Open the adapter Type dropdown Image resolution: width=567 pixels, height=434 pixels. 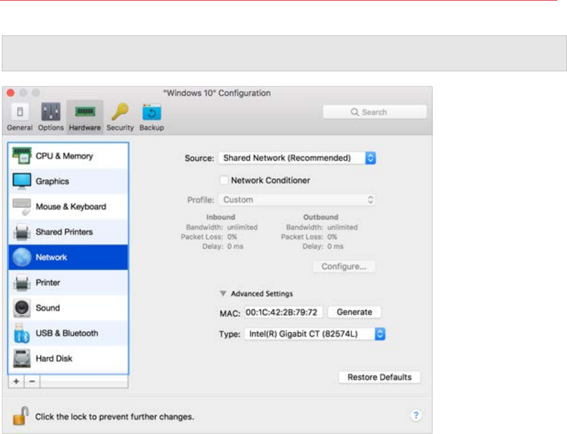[315, 334]
